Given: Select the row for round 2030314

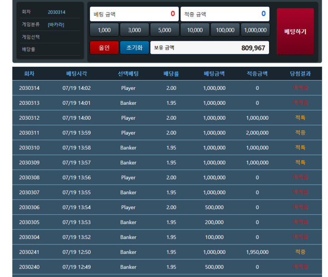Looking at the screenshot, I should (x=167, y=88).
